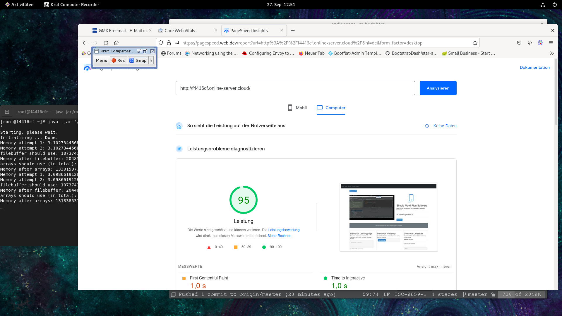
Task: Click the browser reload icon
Action: pos(106,43)
